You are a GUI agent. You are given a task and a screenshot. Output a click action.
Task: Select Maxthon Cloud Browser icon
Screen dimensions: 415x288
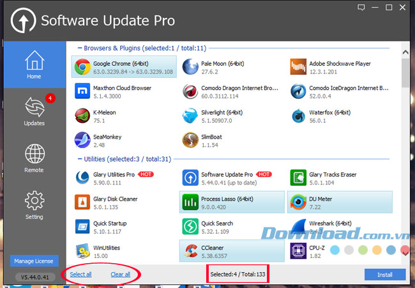[82, 91]
